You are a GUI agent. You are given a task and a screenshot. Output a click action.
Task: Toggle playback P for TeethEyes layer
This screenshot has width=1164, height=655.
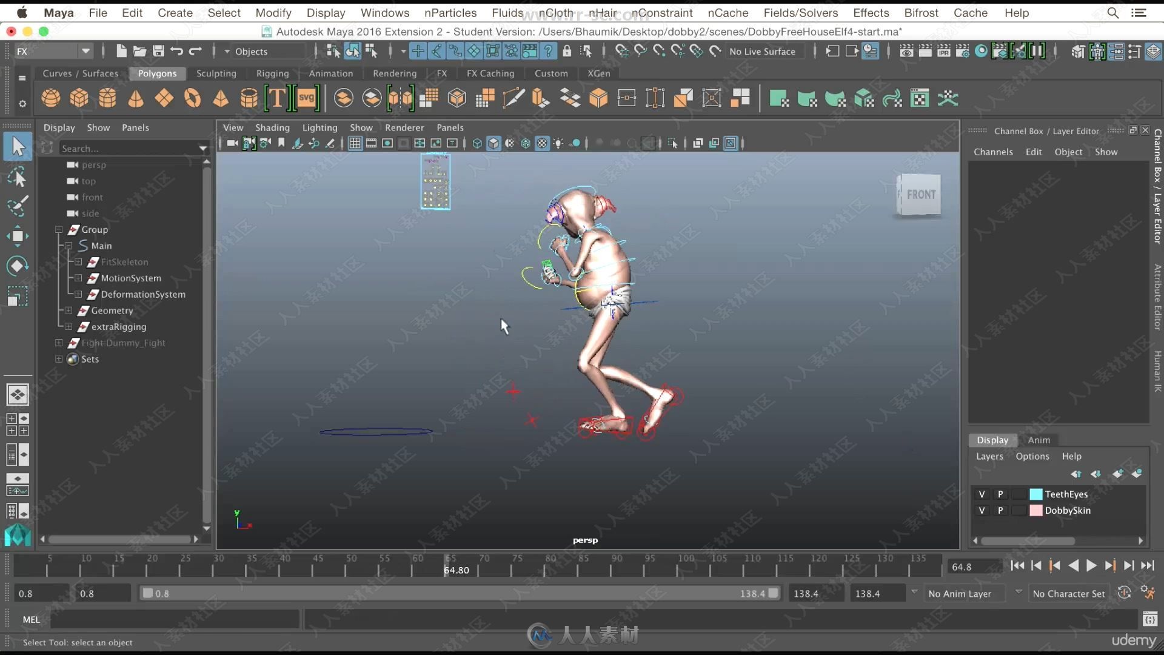(1000, 494)
